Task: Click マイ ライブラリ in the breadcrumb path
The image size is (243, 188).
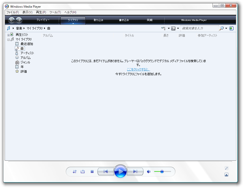Action: pos(34,28)
